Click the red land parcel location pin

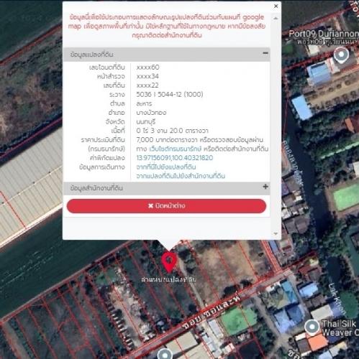click(x=169, y=262)
